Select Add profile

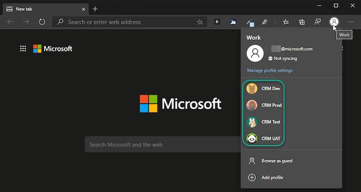(x=291, y=178)
